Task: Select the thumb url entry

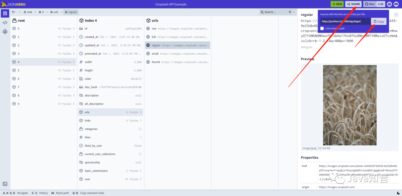Action: click(x=178, y=62)
